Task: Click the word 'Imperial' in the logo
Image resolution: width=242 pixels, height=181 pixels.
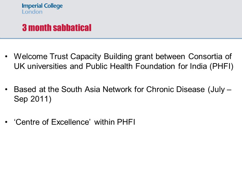Action: [32, 6]
